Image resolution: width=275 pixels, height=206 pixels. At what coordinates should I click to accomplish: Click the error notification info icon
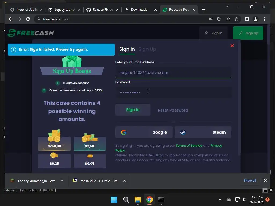13,50
